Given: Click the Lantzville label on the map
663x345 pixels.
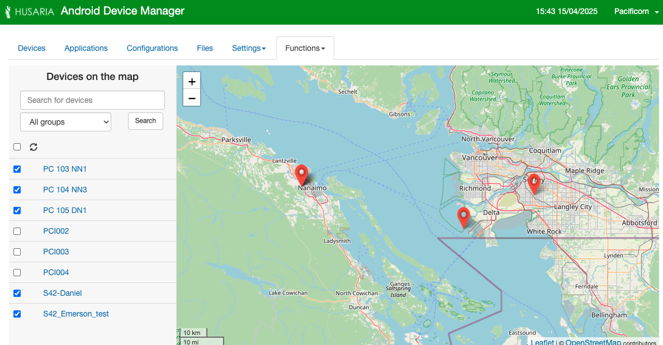Looking at the screenshot, I should click(285, 160).
